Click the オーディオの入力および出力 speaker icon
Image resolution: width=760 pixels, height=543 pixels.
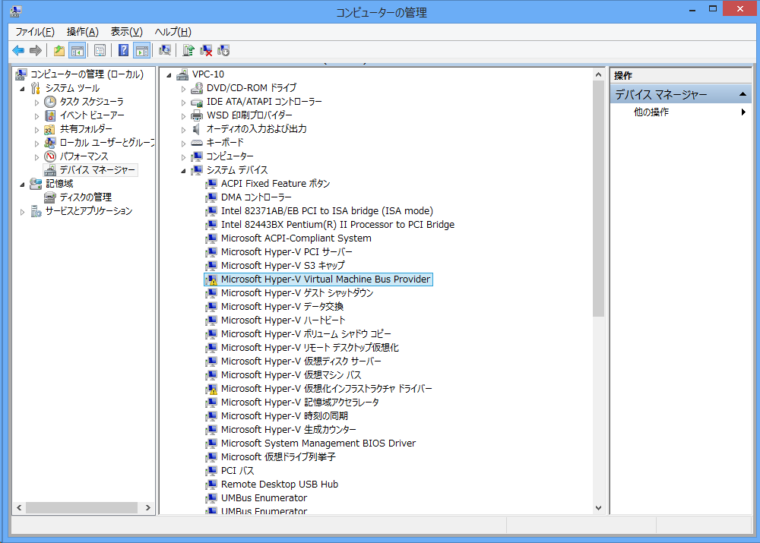[197, 129]
